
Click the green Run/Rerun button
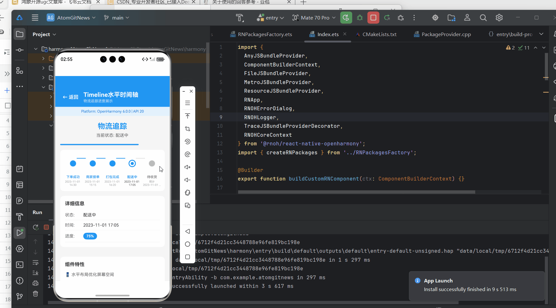(x=346, y=18)
